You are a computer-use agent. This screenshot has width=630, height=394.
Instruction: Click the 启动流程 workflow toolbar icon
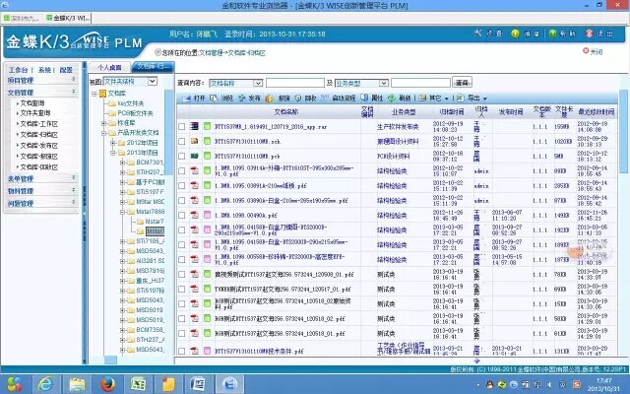point(325,98)
